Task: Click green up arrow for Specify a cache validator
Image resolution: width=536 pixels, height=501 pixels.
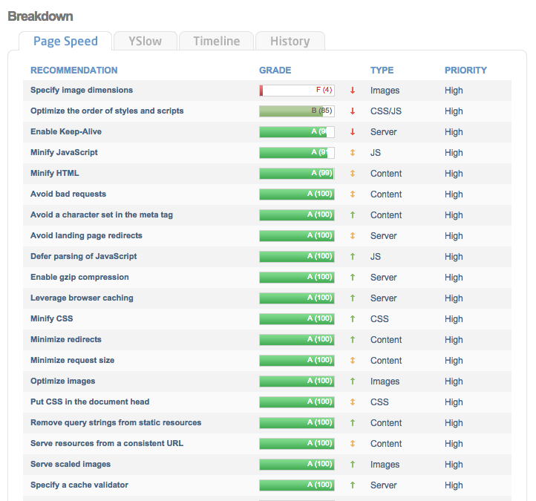Action: coord(353,485)
